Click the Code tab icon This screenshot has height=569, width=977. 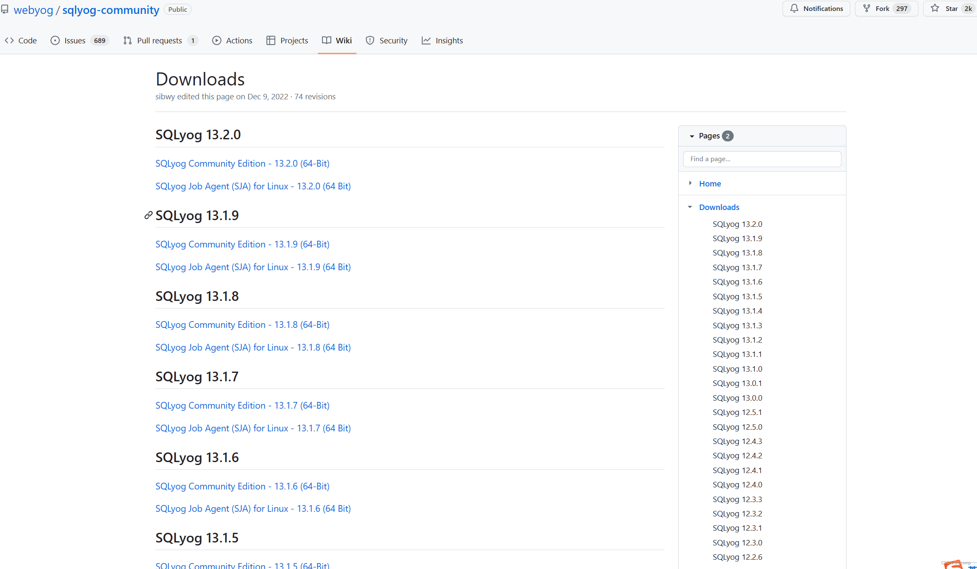pos(9,40)
